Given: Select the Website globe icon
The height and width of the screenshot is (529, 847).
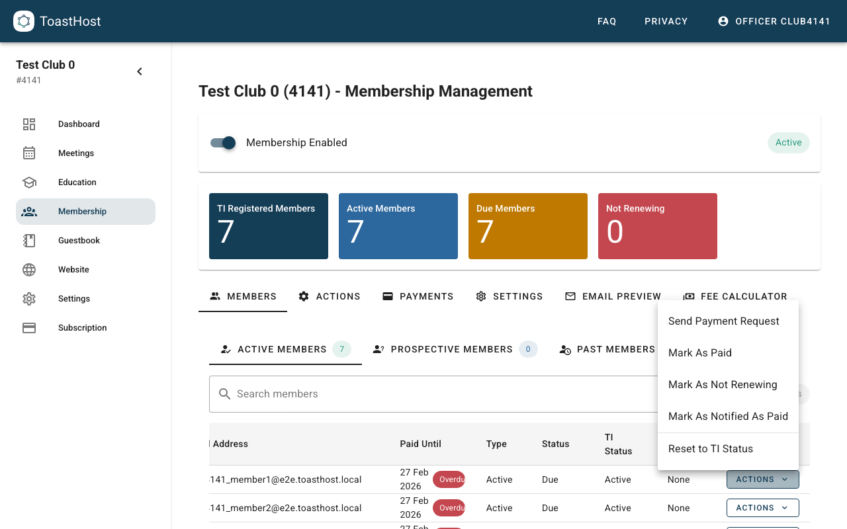Looking at the screenshot, I should [29, 269].
